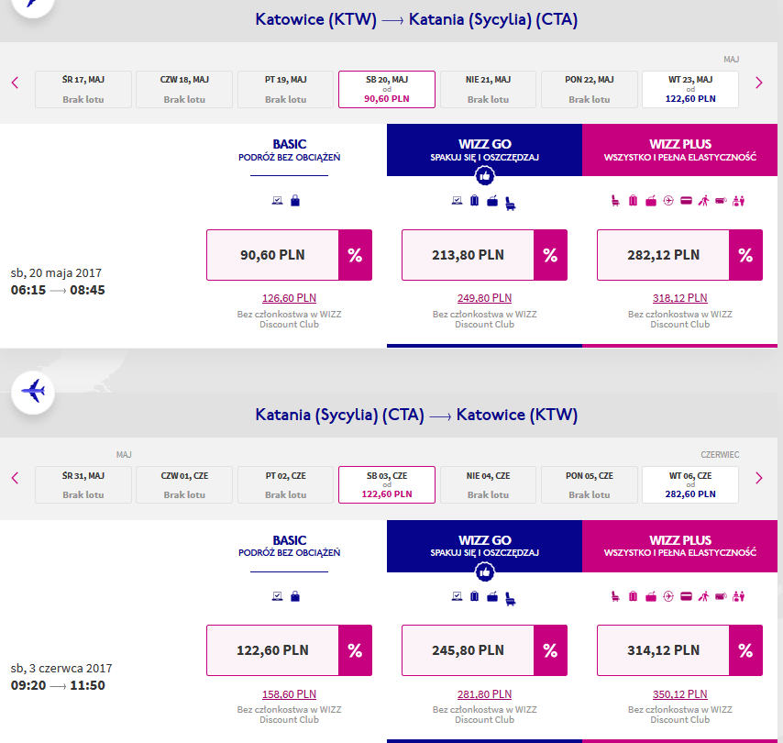Show later outbound dates with right chevron
This screenshot has width=783, height=743.
pyautogui.click(x=759, y=83)
